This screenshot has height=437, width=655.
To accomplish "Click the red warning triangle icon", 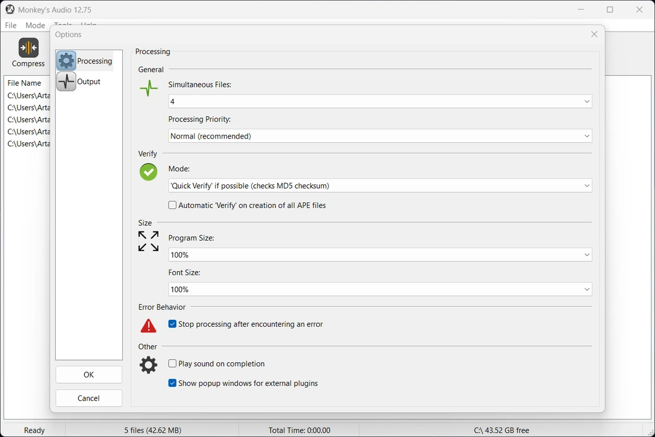I will (148, 326).
